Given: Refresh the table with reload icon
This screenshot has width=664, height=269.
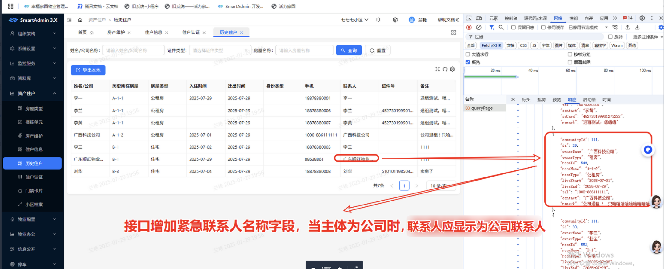Looking at the screenshot, I should click(445, 69).
